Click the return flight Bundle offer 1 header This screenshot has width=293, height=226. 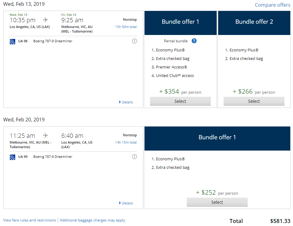217,137
